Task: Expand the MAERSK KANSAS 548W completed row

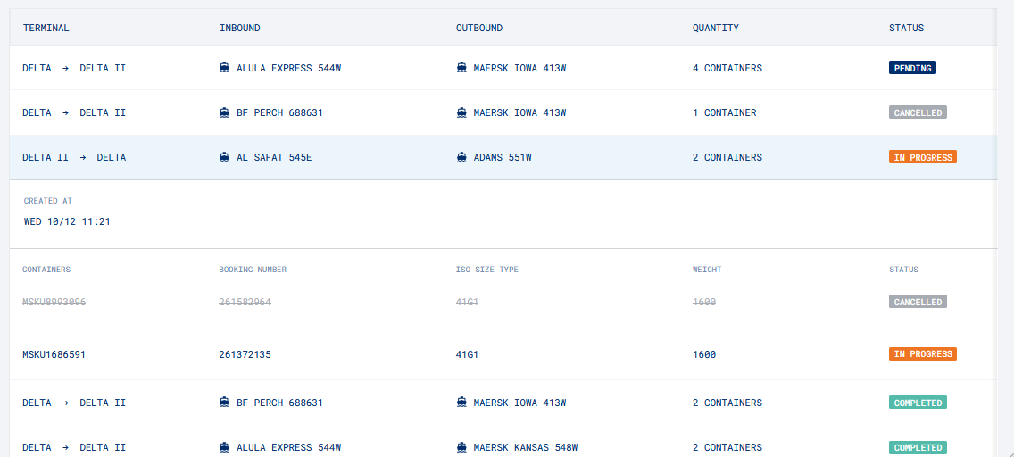Action: click(x=500, y=447)
